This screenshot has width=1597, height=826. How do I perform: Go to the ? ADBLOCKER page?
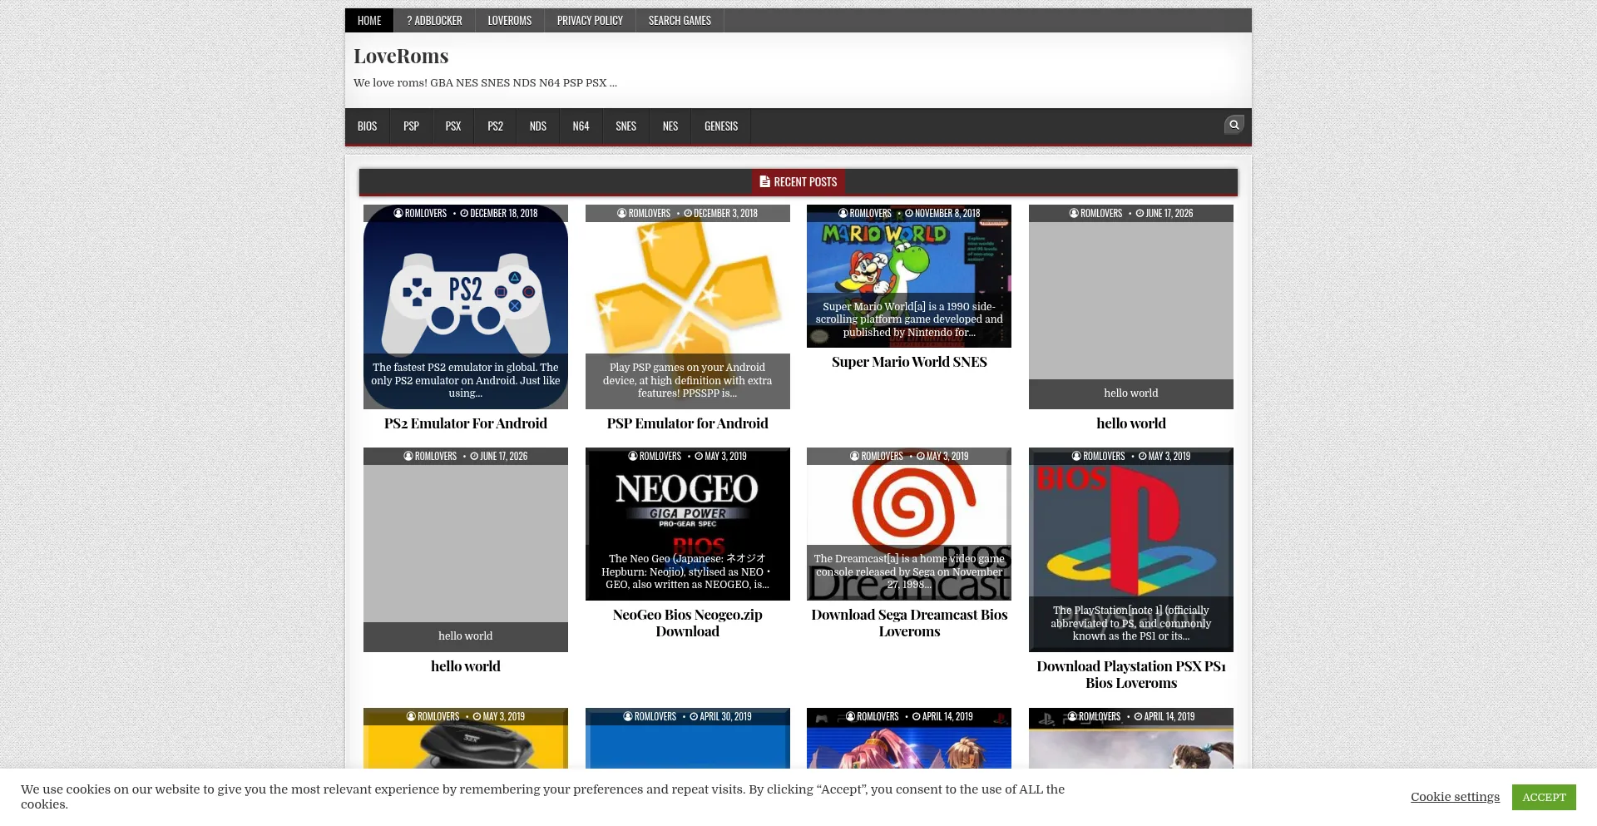click(x=434, y=21)
